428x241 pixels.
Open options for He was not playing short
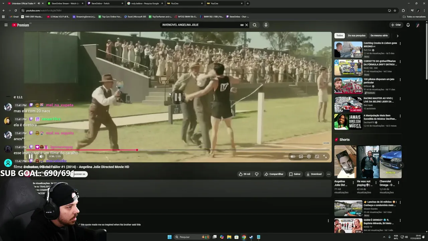point(376,183)
